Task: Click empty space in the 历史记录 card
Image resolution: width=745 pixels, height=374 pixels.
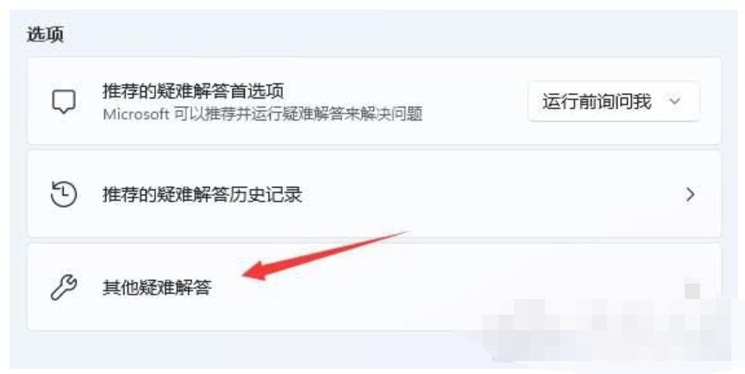Action: (475, 194)
